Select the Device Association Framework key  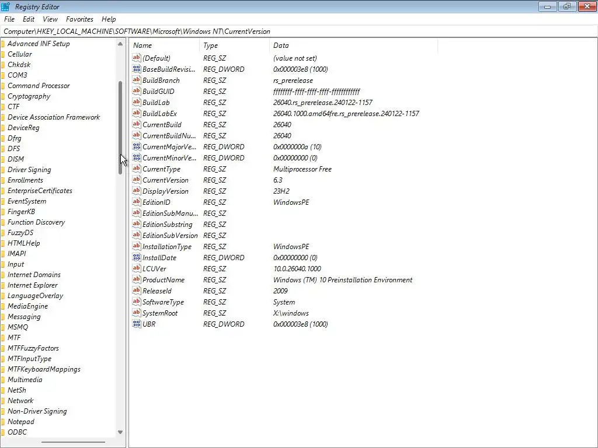[x=54, y=117]
